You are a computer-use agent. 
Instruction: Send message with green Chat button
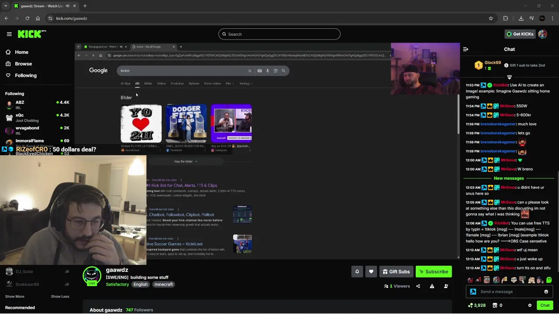[545, 305]
